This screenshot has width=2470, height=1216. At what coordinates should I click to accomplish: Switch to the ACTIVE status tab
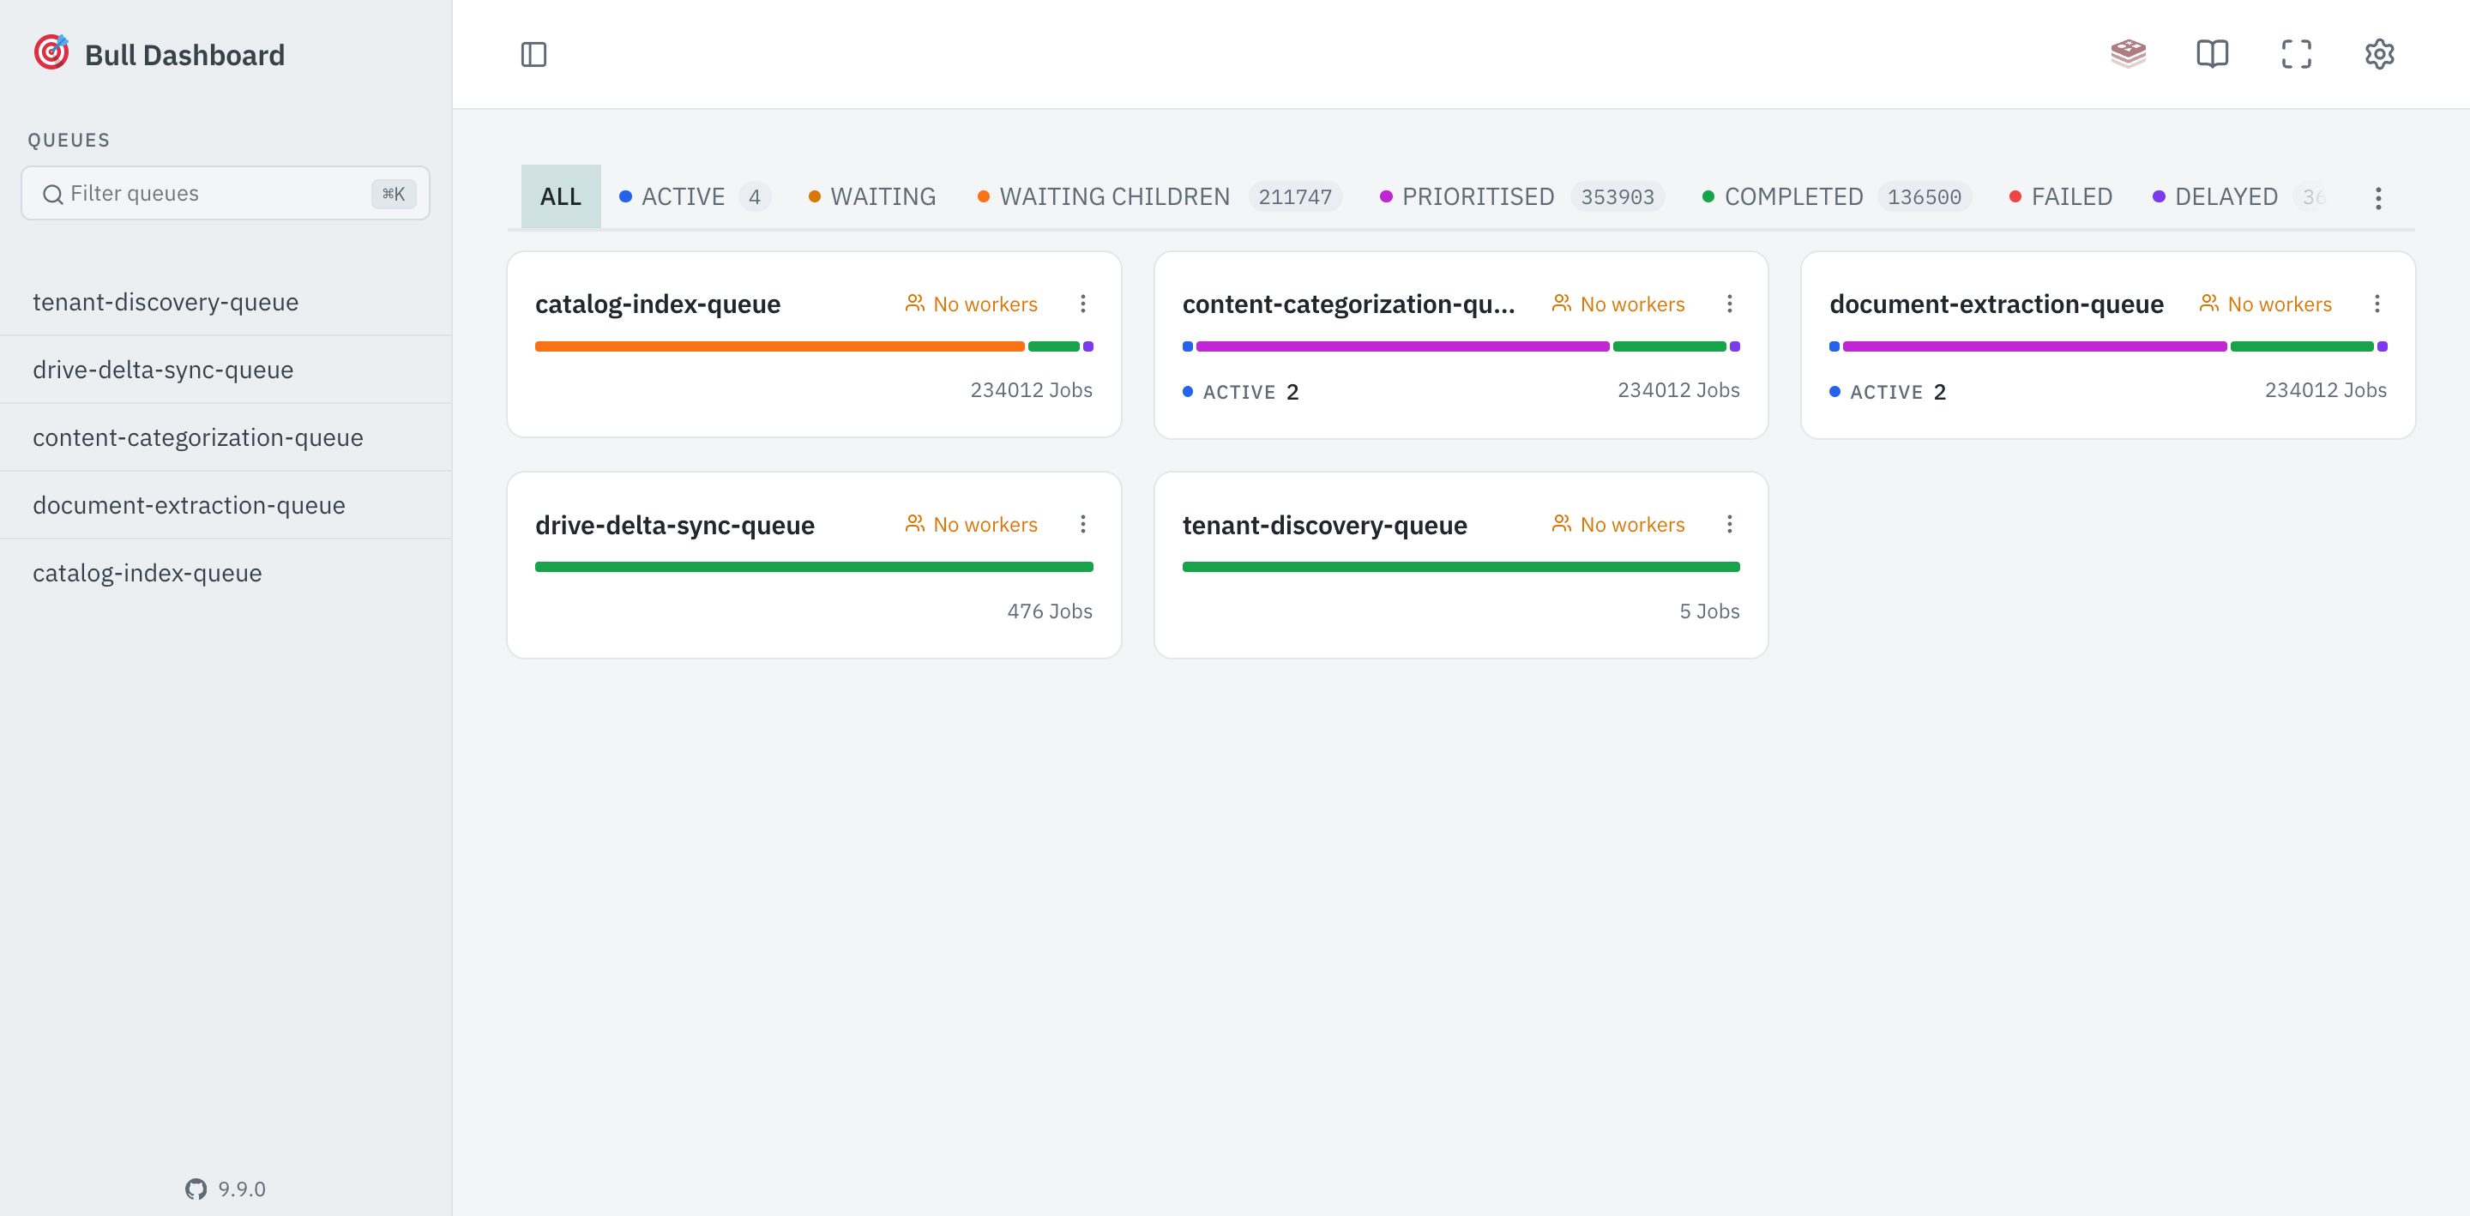(x=694, y=196)
